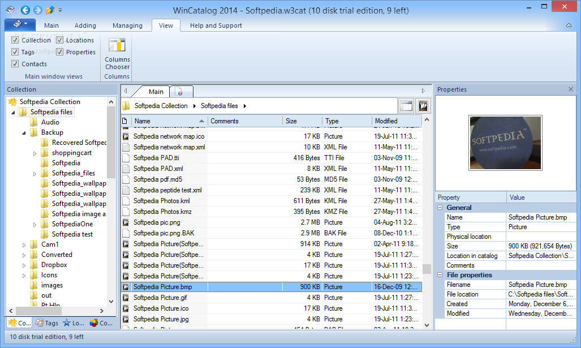This screenshot has height=348, width=581.
Task: Click picture icon of Softpedia pic.png
Action: click(126, 222)
